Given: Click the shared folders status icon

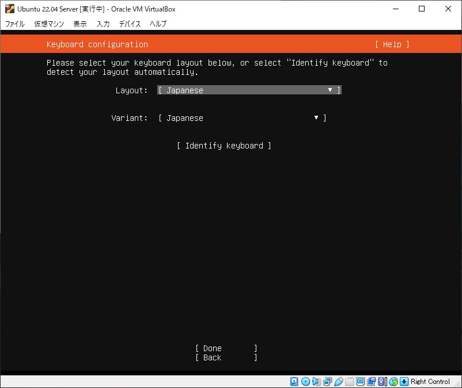Looking at the screenshot, I should [350, 382].
